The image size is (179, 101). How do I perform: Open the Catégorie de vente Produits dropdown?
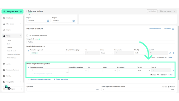pos(101,42)
